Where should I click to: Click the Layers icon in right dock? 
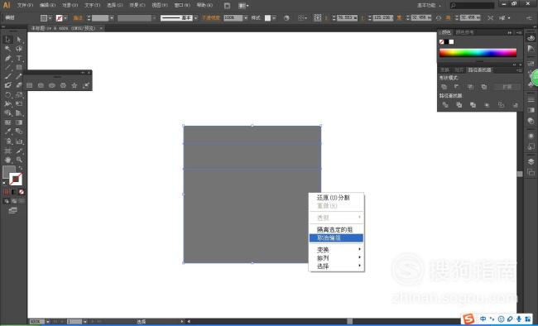[x=531, y=161]
